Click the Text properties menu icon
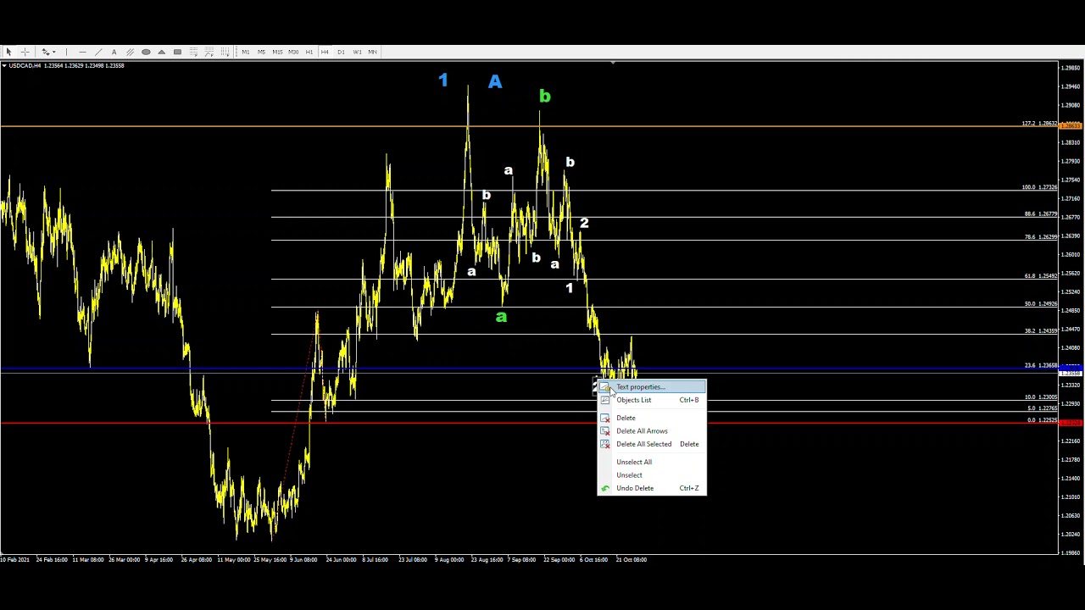 coord(605,387)
